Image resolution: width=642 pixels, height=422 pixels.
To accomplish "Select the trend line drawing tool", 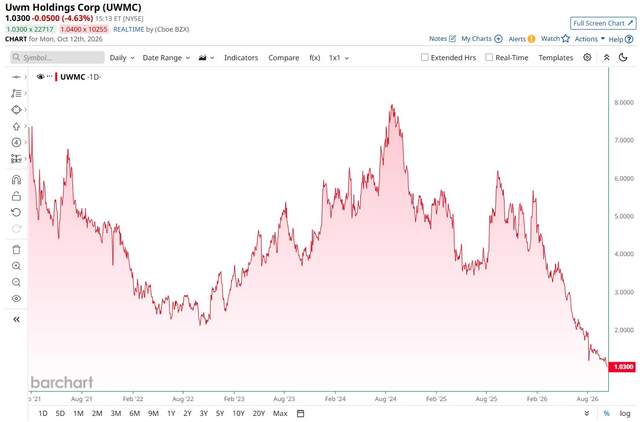I will (16, 77).
